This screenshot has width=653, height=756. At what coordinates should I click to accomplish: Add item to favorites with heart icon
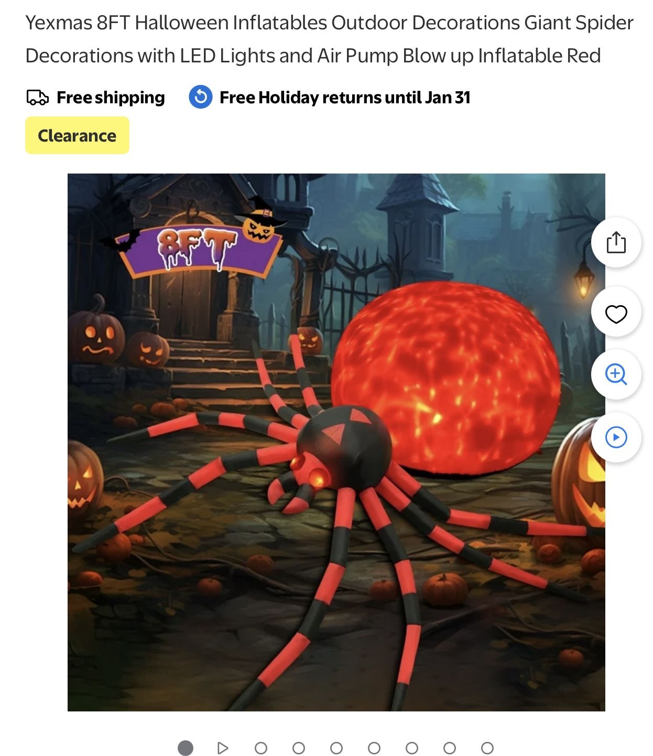tap(616, 314)
